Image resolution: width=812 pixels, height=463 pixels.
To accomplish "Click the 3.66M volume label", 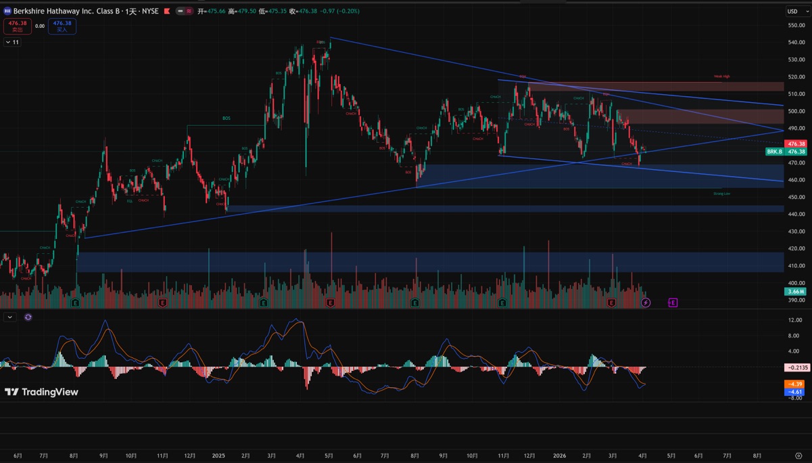I will pyautogui.click(x=794, y=292).
